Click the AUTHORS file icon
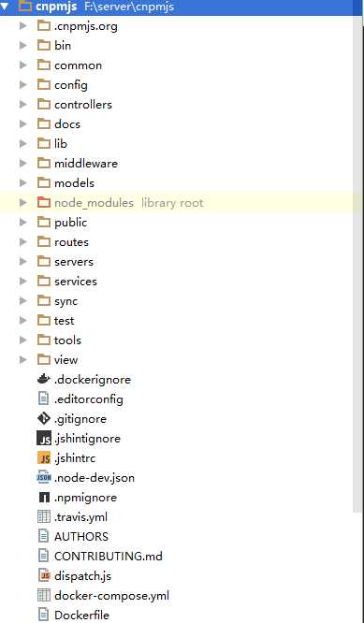The width and height of the screenshot is (364, 623). point(43,536)
